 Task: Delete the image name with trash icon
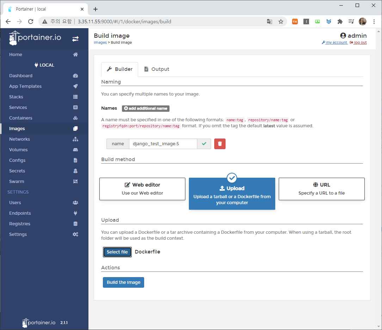(220, 144)
